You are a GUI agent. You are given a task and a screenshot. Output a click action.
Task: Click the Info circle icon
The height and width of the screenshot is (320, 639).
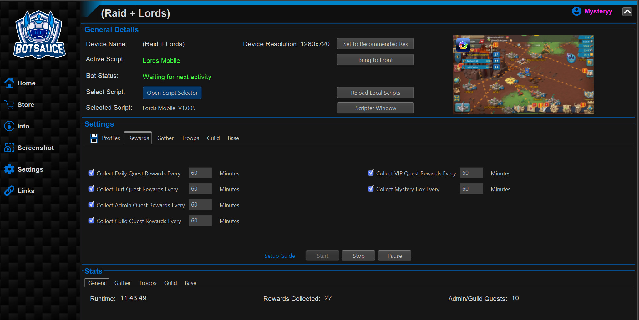pos(9,126)
